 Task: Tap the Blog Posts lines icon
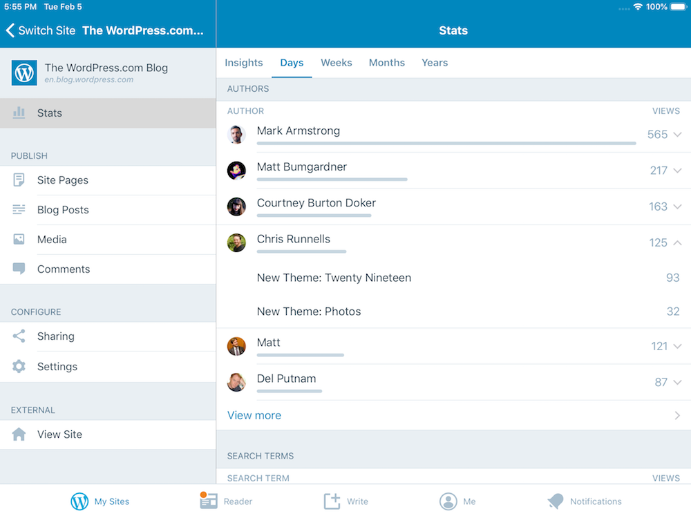19,209
